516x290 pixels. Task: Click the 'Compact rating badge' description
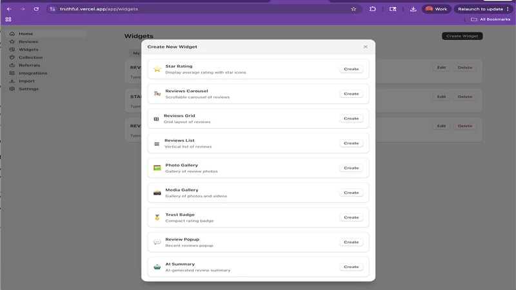(x=190, y=221)
